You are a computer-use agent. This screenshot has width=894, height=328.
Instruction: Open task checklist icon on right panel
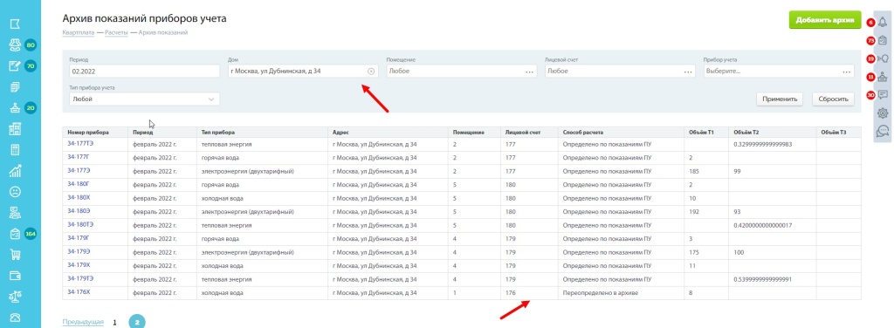pos(883,40)
